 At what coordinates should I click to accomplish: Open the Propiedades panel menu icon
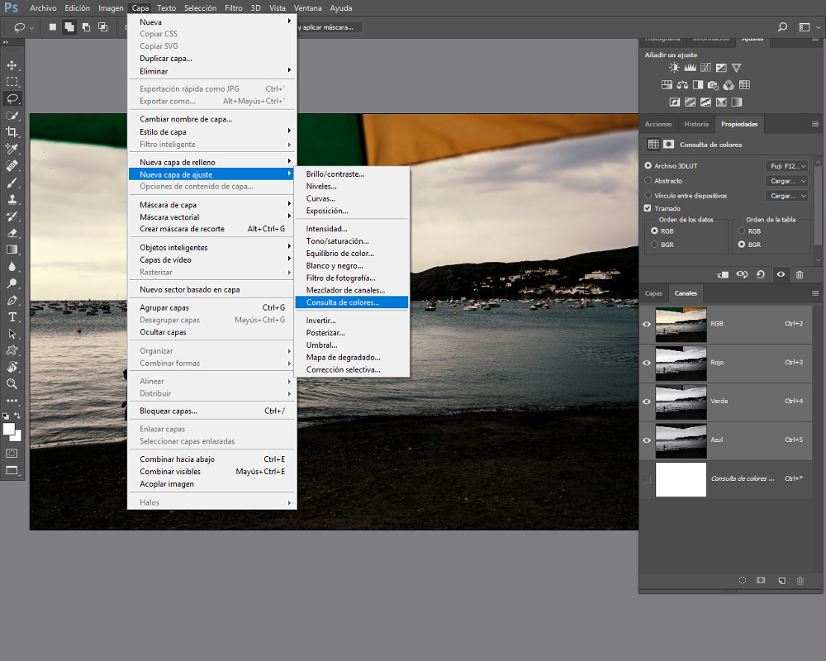click(816, 124)
